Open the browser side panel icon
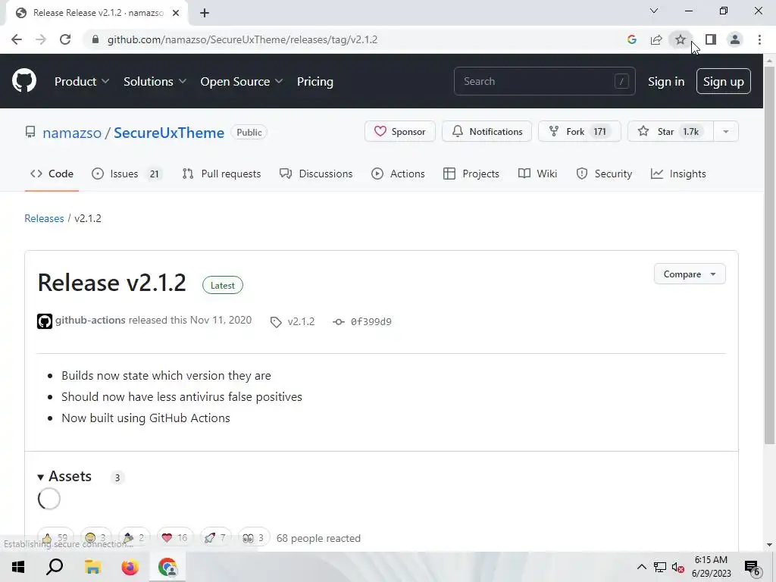 pos(711,39)
